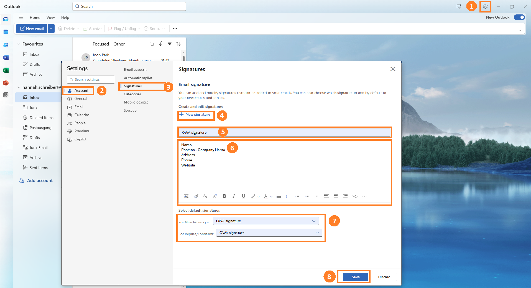
Task: Change message sort order arrows
Action: (178, 44)
